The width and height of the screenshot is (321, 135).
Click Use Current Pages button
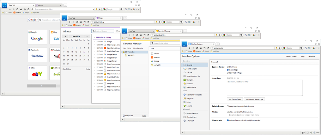point(235,99)
